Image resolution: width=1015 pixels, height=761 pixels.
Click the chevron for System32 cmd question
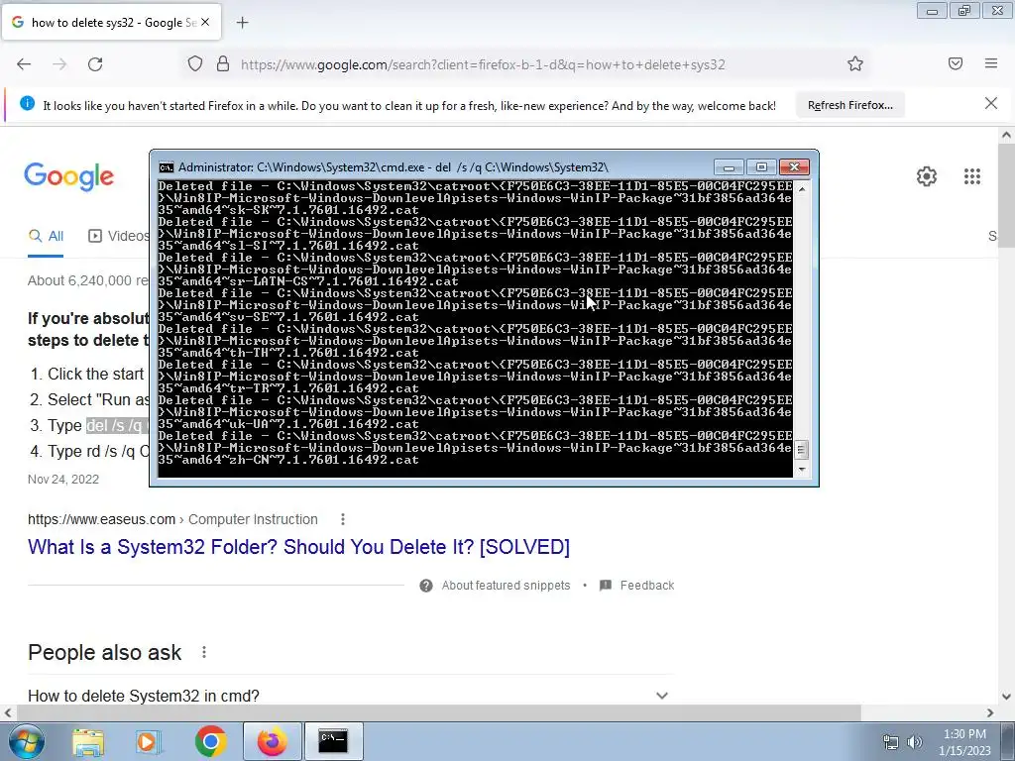(661, 696)
